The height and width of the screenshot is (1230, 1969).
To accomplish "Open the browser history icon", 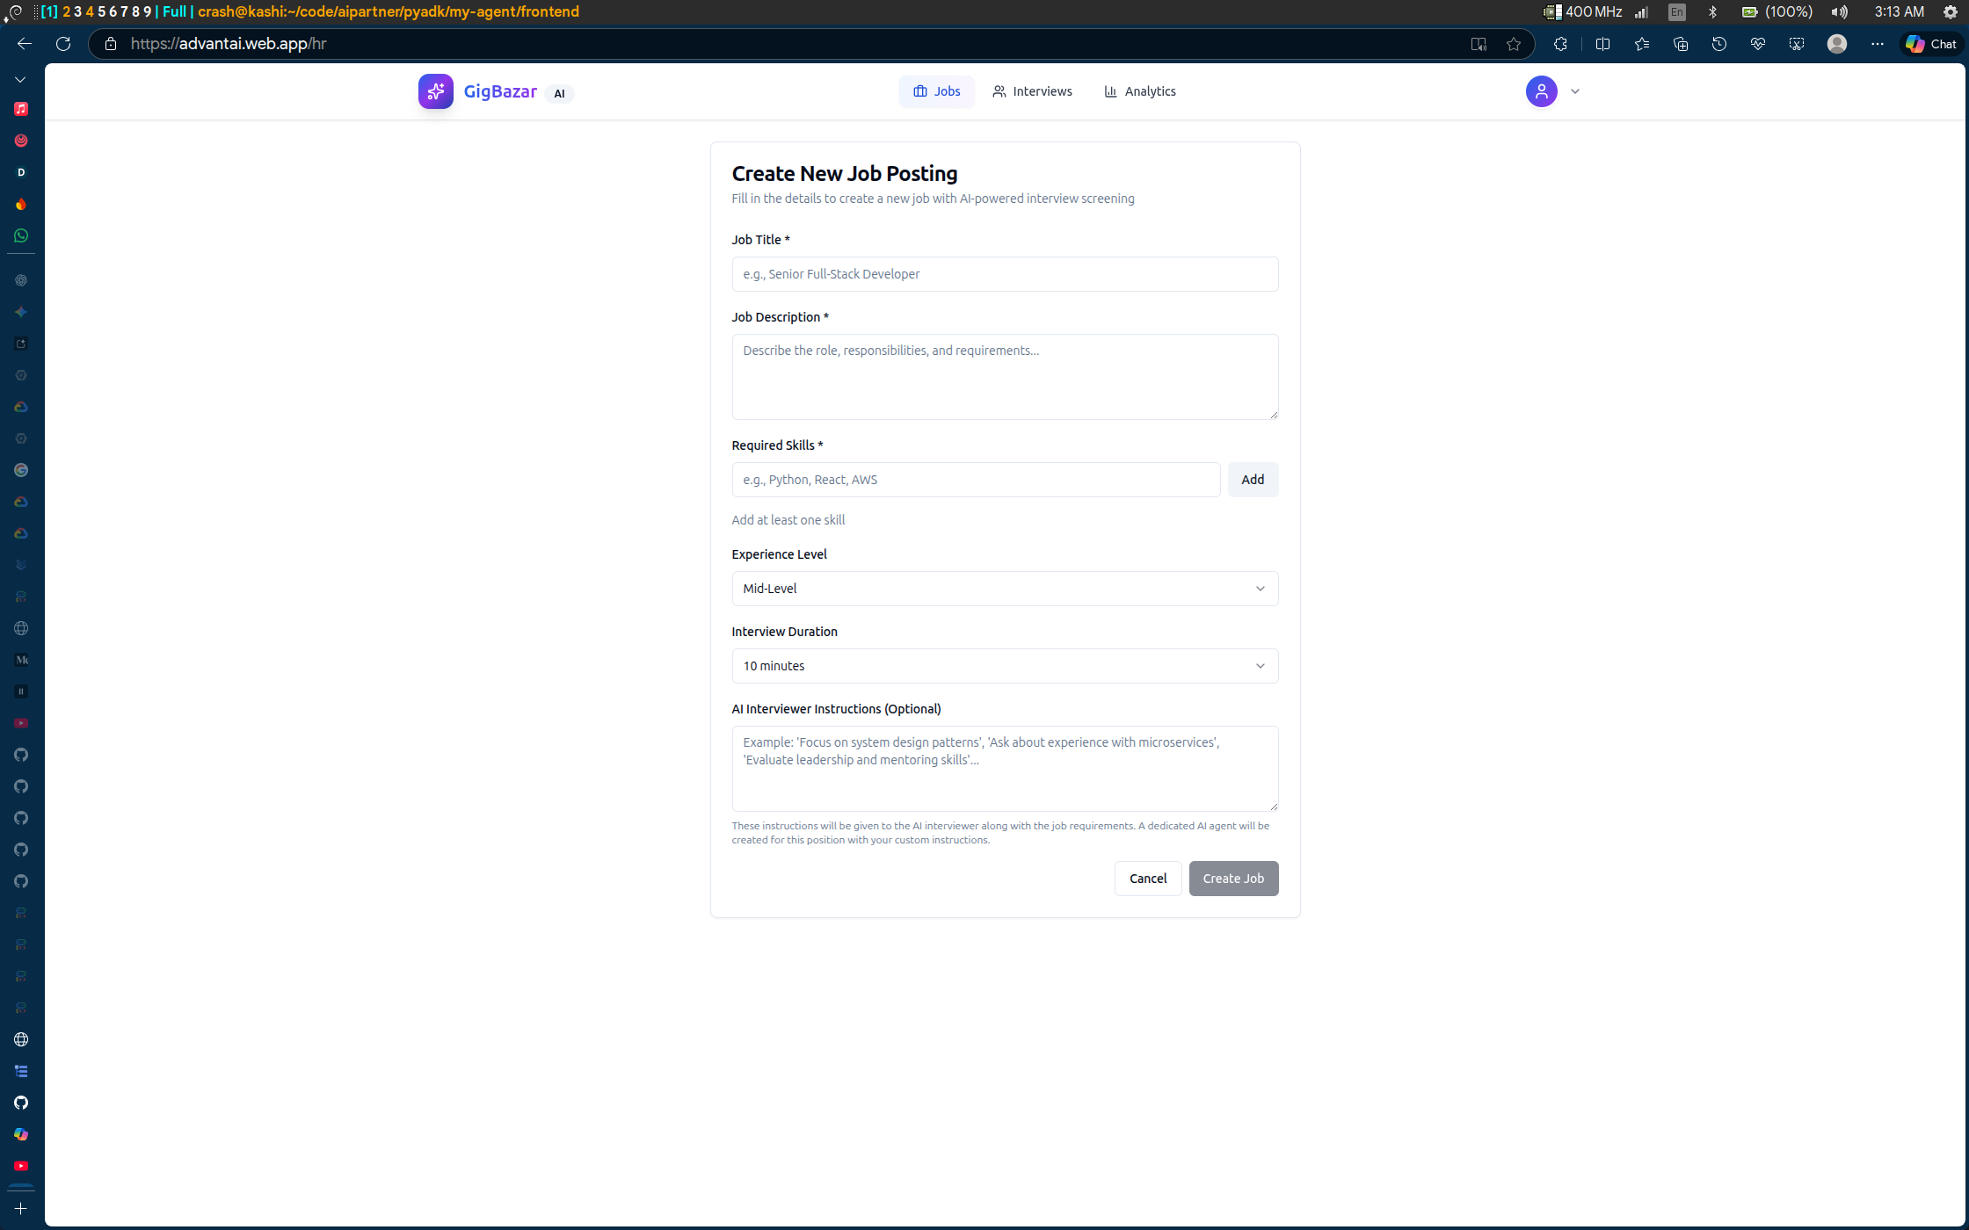I will (x=1719, y=44).
